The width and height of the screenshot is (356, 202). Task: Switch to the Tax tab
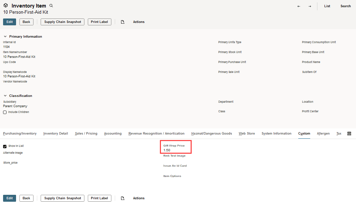[x=339, y=134]
